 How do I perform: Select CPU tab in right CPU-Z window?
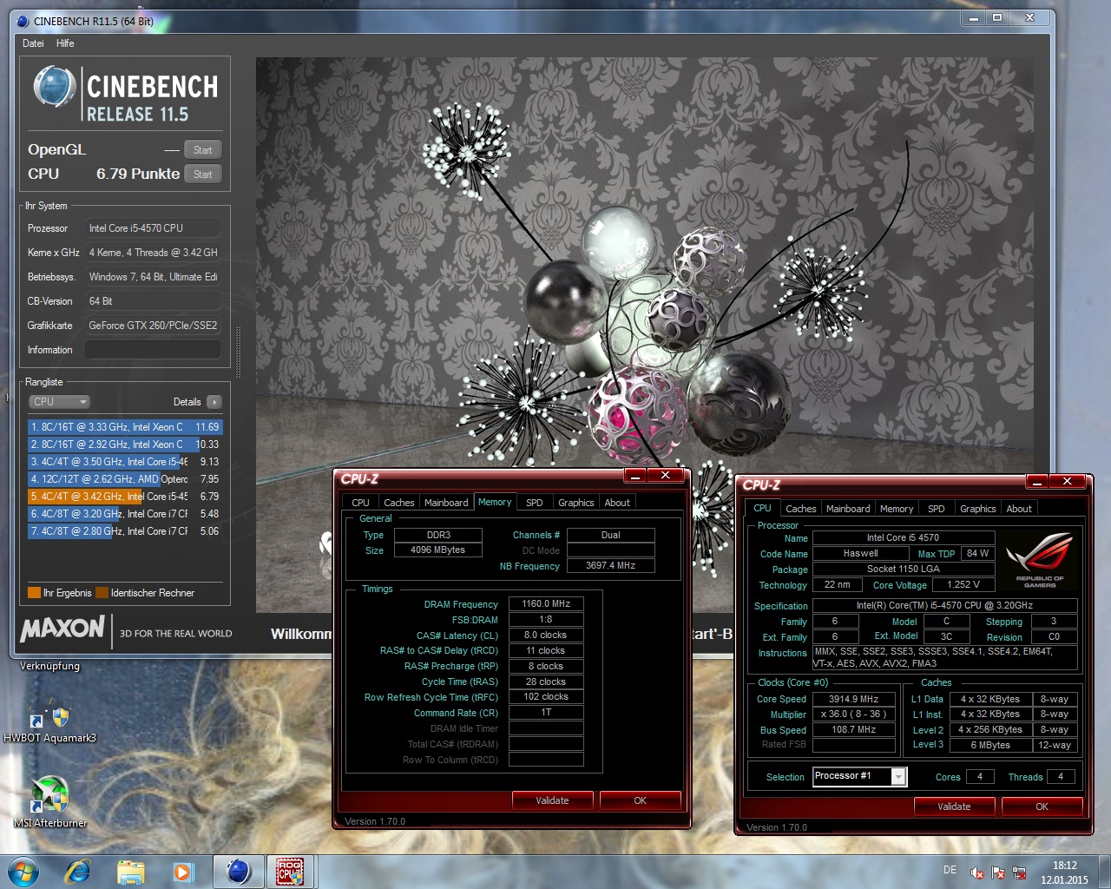tap(762, 508)
